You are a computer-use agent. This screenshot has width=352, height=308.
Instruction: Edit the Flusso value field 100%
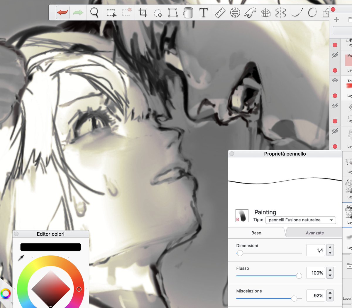315,273
